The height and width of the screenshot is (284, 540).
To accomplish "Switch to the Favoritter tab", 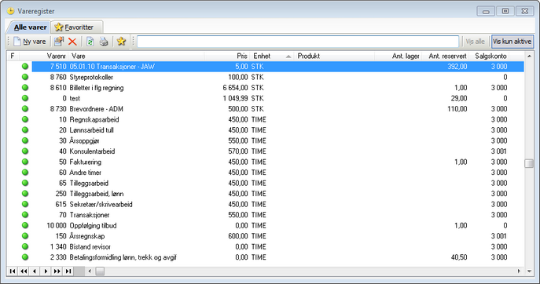I will coord(77,27).
